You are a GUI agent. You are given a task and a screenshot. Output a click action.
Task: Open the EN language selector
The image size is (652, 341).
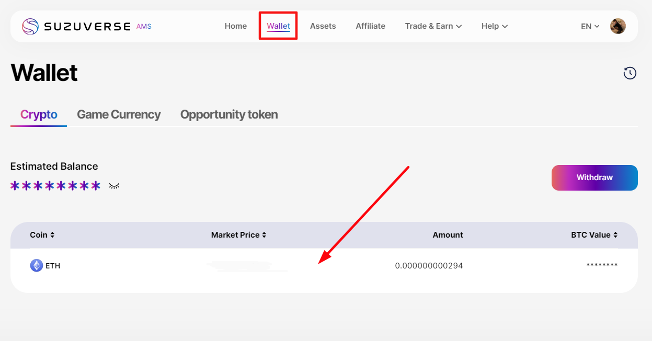pyautogui.click(x=590, y=26)
